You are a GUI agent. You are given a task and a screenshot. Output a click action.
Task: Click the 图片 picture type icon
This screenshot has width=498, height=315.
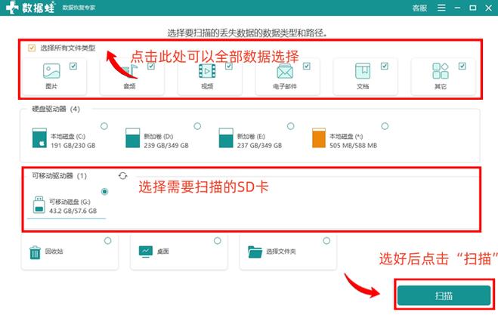(51, 71)
